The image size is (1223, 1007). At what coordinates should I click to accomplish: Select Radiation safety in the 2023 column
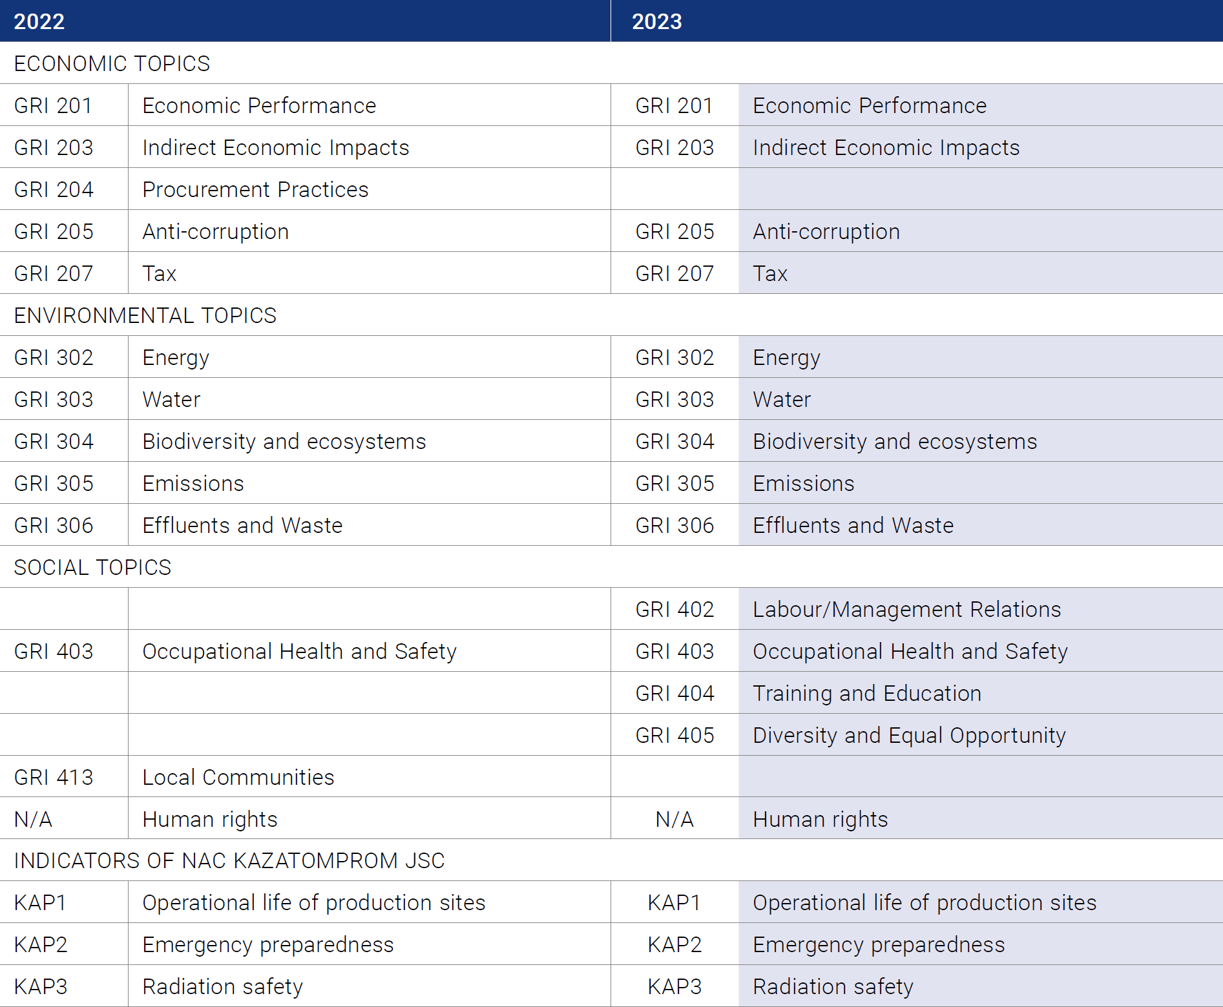(x=833, y=987)
